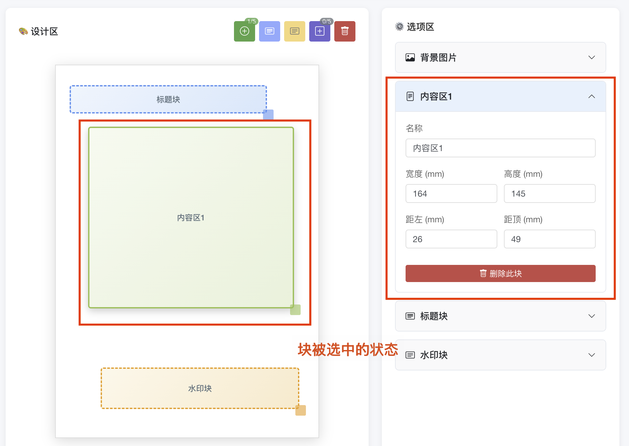Select the 水印块 block on canvas
Screen dimensions: 629x446
click(200, 388)
